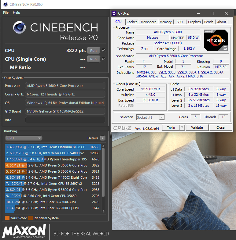This screenshot has width=236, height=240.
Task: Click the brown Identical System legend swatch
Action: [x=30, y=218]
